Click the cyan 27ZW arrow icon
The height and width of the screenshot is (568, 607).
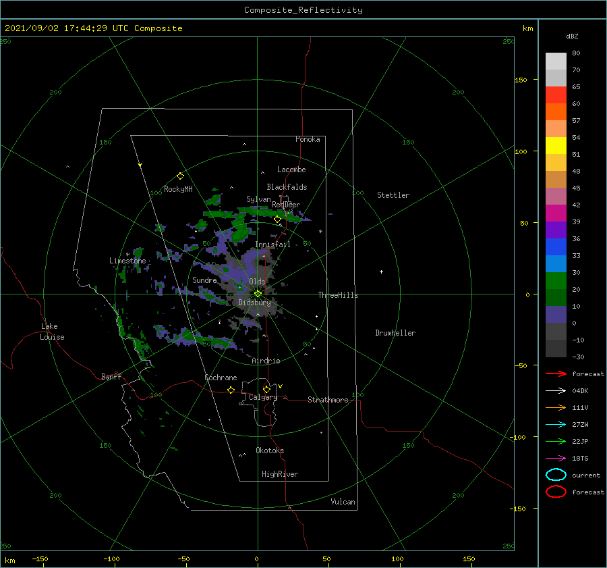click(556, 425)
